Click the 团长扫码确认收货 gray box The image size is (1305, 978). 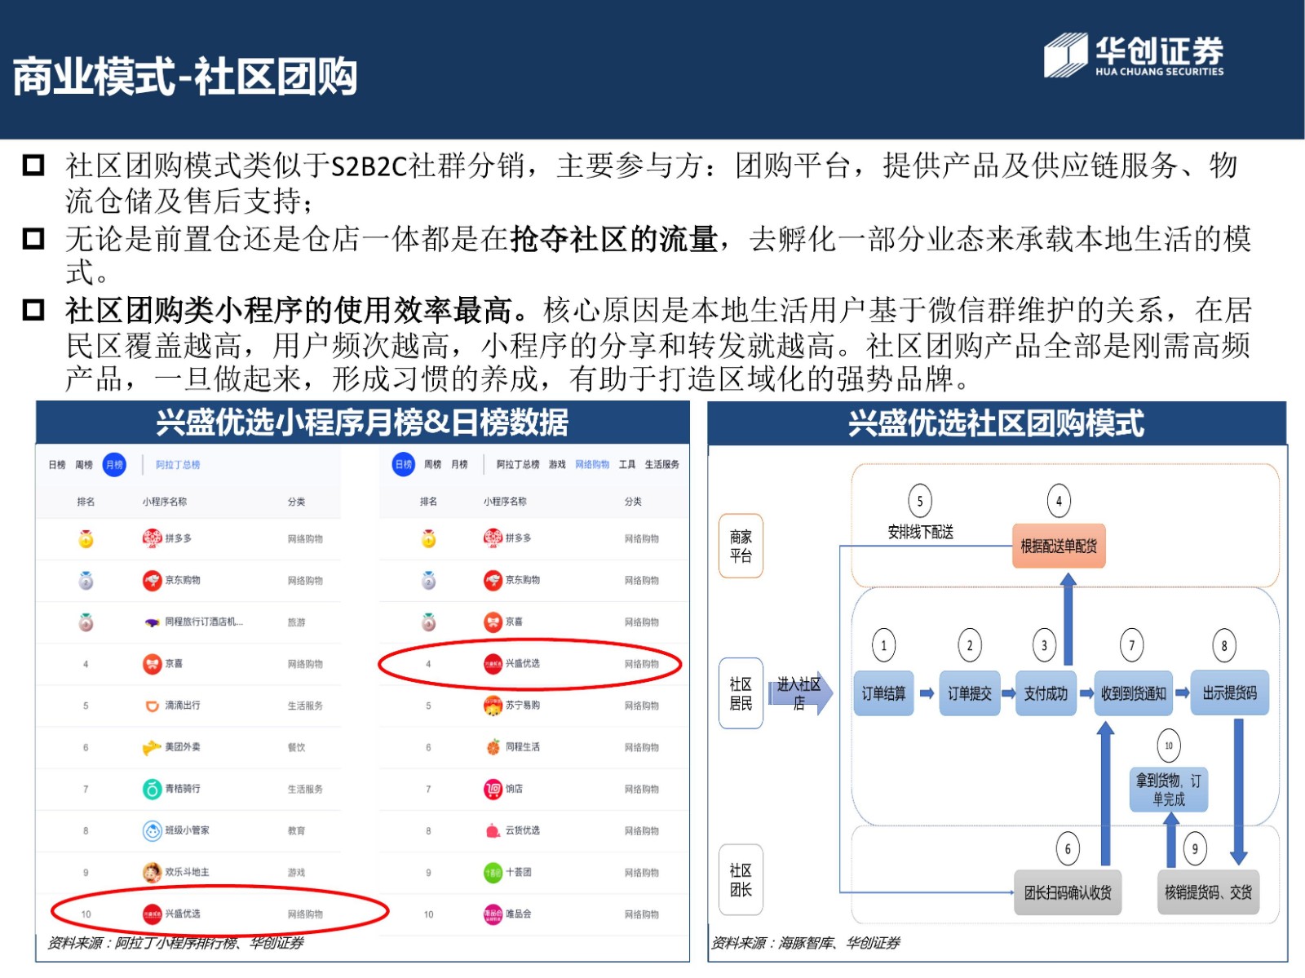1068,892
